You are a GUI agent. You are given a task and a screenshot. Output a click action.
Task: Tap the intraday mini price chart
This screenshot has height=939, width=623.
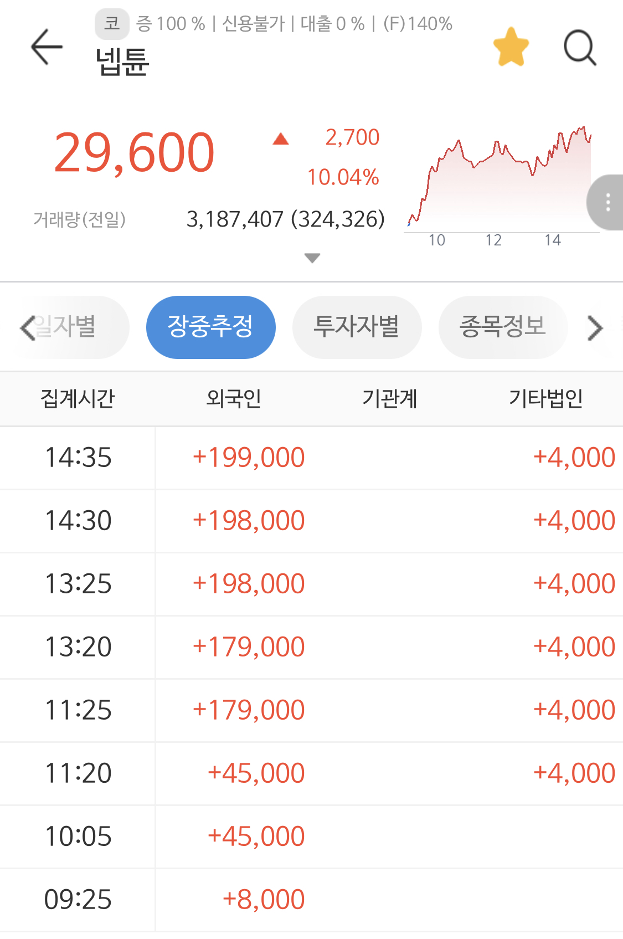[x=501, y=177]
